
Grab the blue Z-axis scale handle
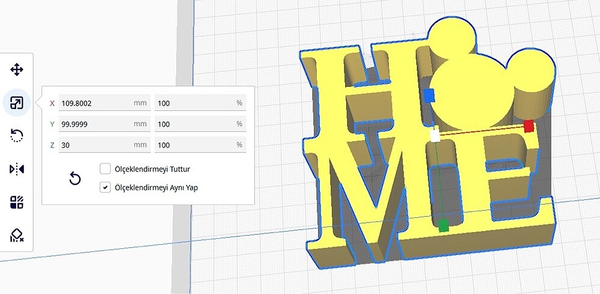(429, 95)
